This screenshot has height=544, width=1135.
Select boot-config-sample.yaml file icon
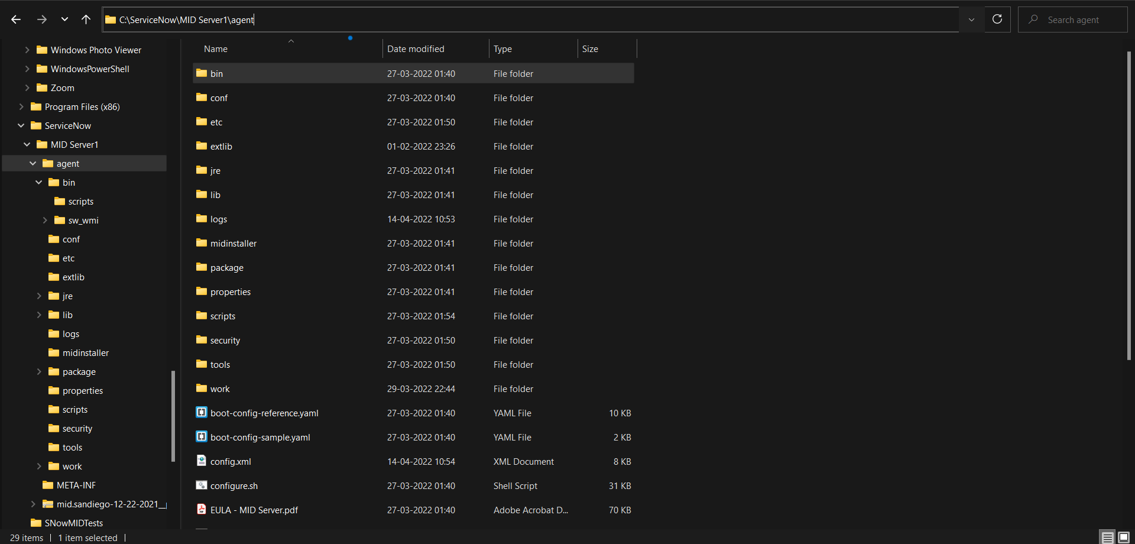[202, 437]
